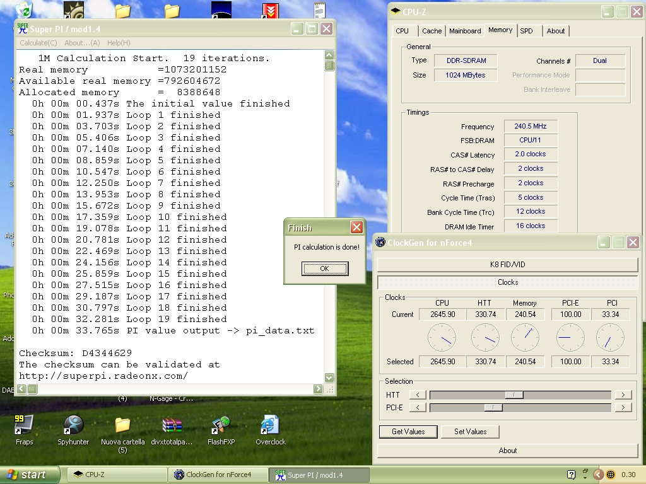Click the Frequency value 240.5 MHz

[531, 126]
